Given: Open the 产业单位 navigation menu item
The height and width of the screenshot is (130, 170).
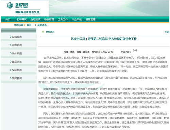Looking at the screenshot, I should [x=76, y=19].
